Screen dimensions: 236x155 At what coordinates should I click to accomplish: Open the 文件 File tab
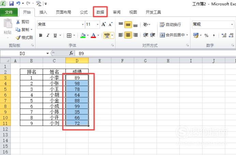(x=9, y=12)
